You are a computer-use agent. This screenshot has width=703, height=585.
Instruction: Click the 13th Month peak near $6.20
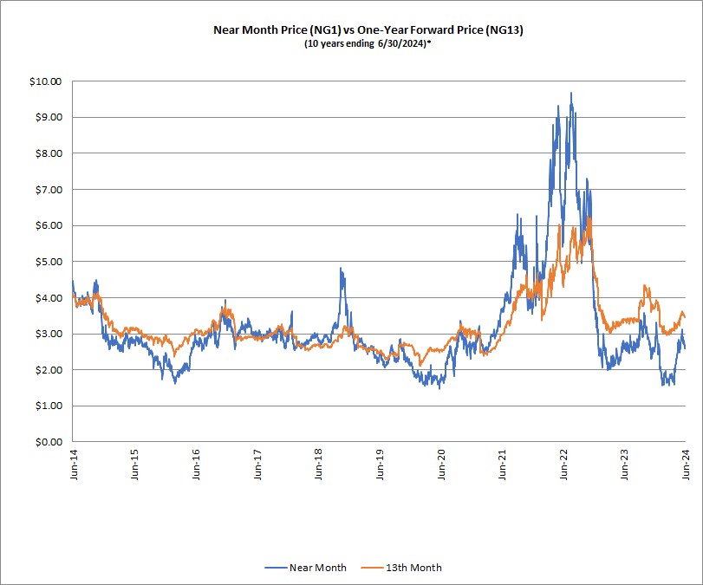[x=589, y=218]
